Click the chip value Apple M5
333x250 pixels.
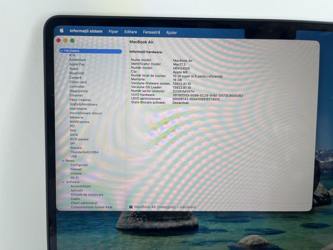coord(180,72)
